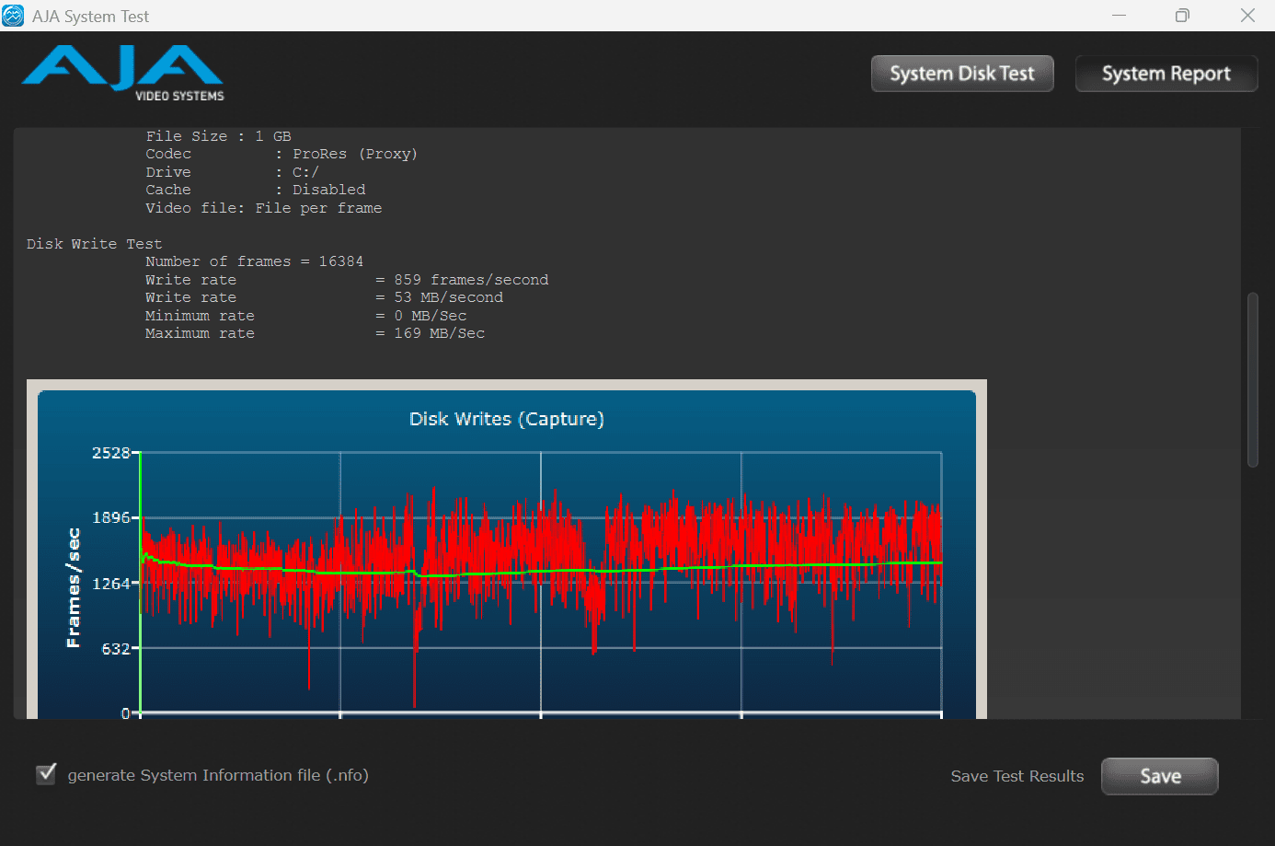Open the System Disk Test tab
This screenshot has height=846, width=1275.
point(962,74)
